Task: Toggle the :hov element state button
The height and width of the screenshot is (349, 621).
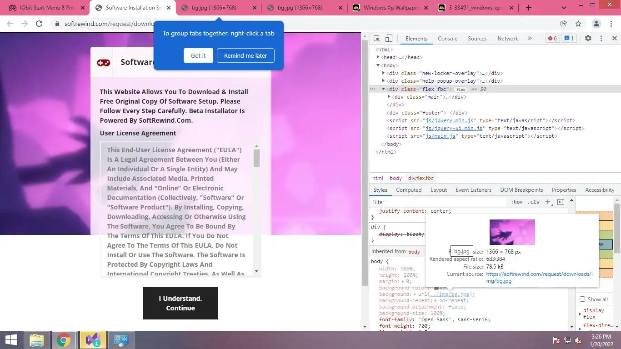Action: pyautogui.click(x=517, y=202)
